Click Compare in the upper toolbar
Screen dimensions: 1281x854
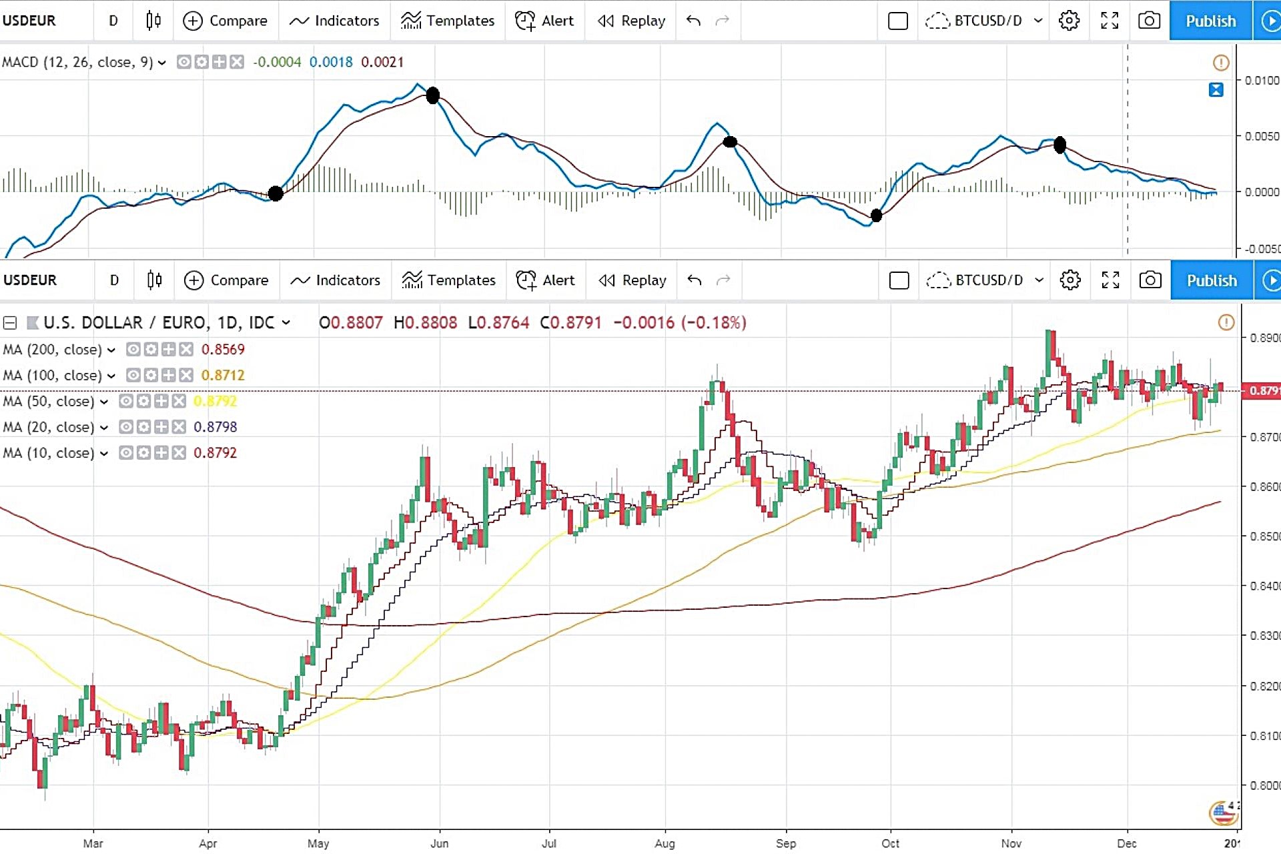point(225,21)
